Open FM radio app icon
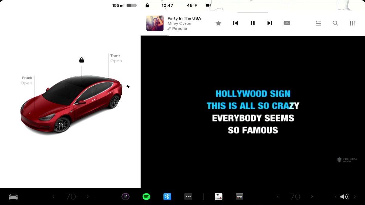Image resolution: width=365 pixels, height=205 pixels. click(x=218, y=196)
